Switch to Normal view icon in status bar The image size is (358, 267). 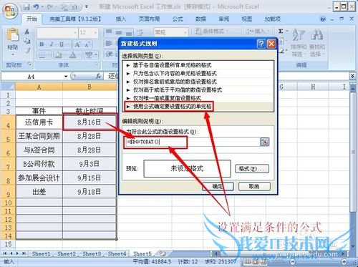tap(248, 262)
